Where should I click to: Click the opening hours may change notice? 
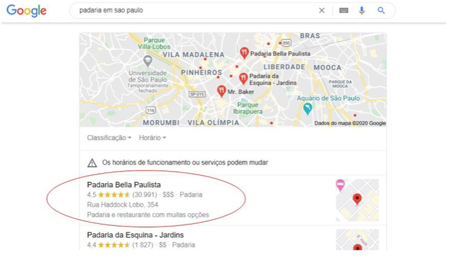click(185, 163)
